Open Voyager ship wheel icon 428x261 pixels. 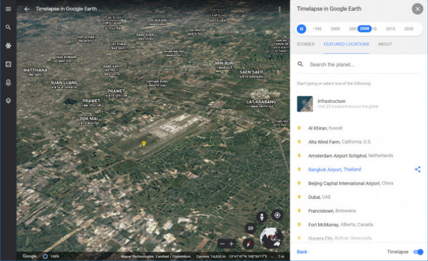(8, 46)
